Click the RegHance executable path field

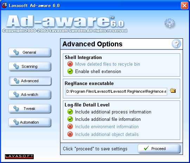click(116, 91)
